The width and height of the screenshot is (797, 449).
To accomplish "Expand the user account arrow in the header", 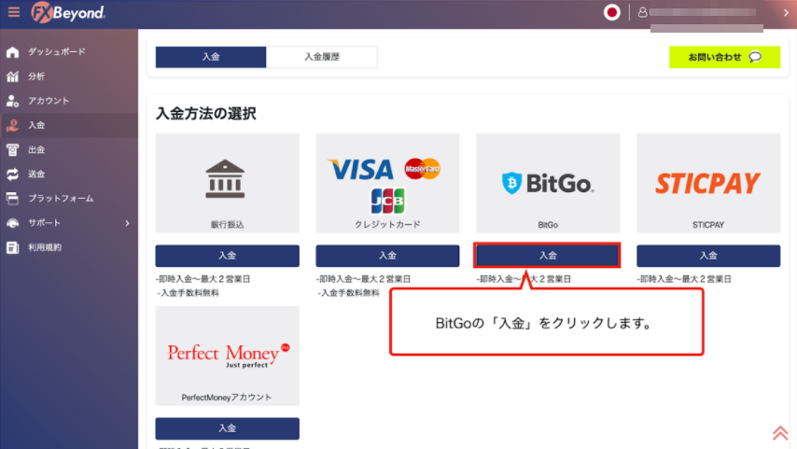I will click(x=786, y=13).
